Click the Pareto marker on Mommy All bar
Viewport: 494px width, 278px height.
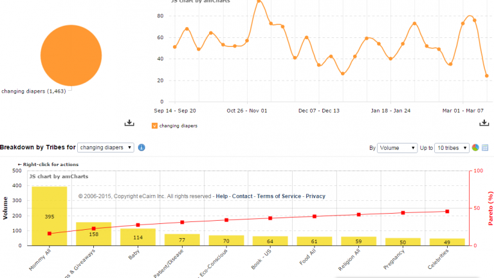click(x=50, y=234)
